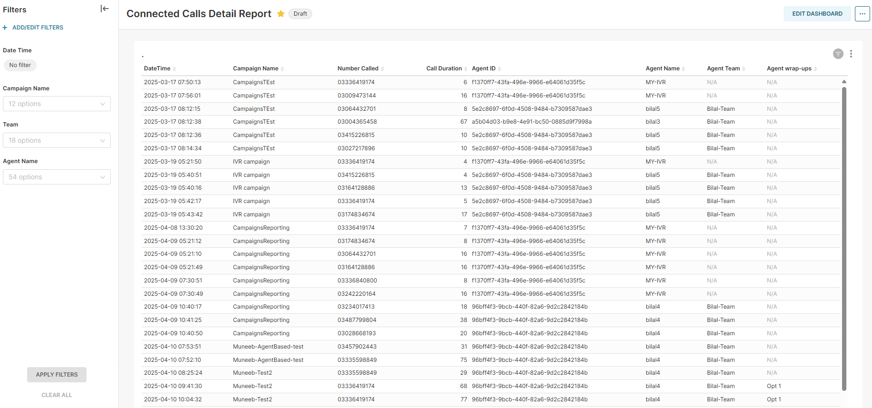The height and width of the screenshot is (408, 872).
Task: Click the Date Time 'No filter' pill
Action: coord(20,65)
